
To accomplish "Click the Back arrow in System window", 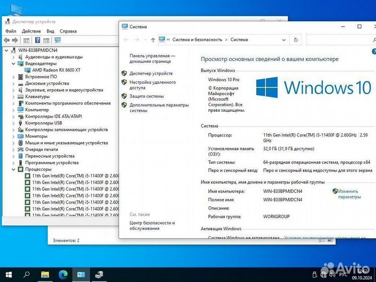I will [126, 40].
